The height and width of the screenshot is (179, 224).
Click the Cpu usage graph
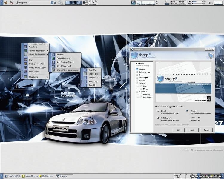click(218, 3)
